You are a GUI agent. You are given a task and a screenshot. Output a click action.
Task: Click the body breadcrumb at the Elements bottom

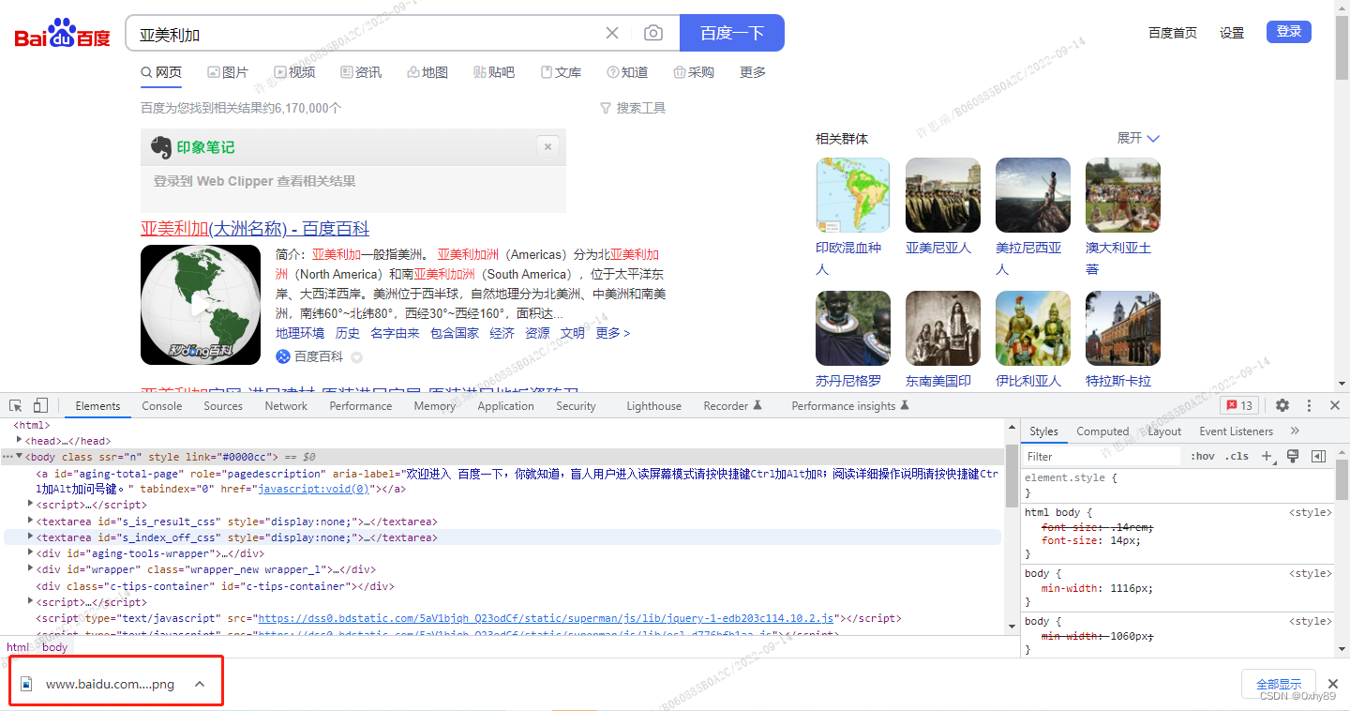pyautogui.click(x=54, y=647)
